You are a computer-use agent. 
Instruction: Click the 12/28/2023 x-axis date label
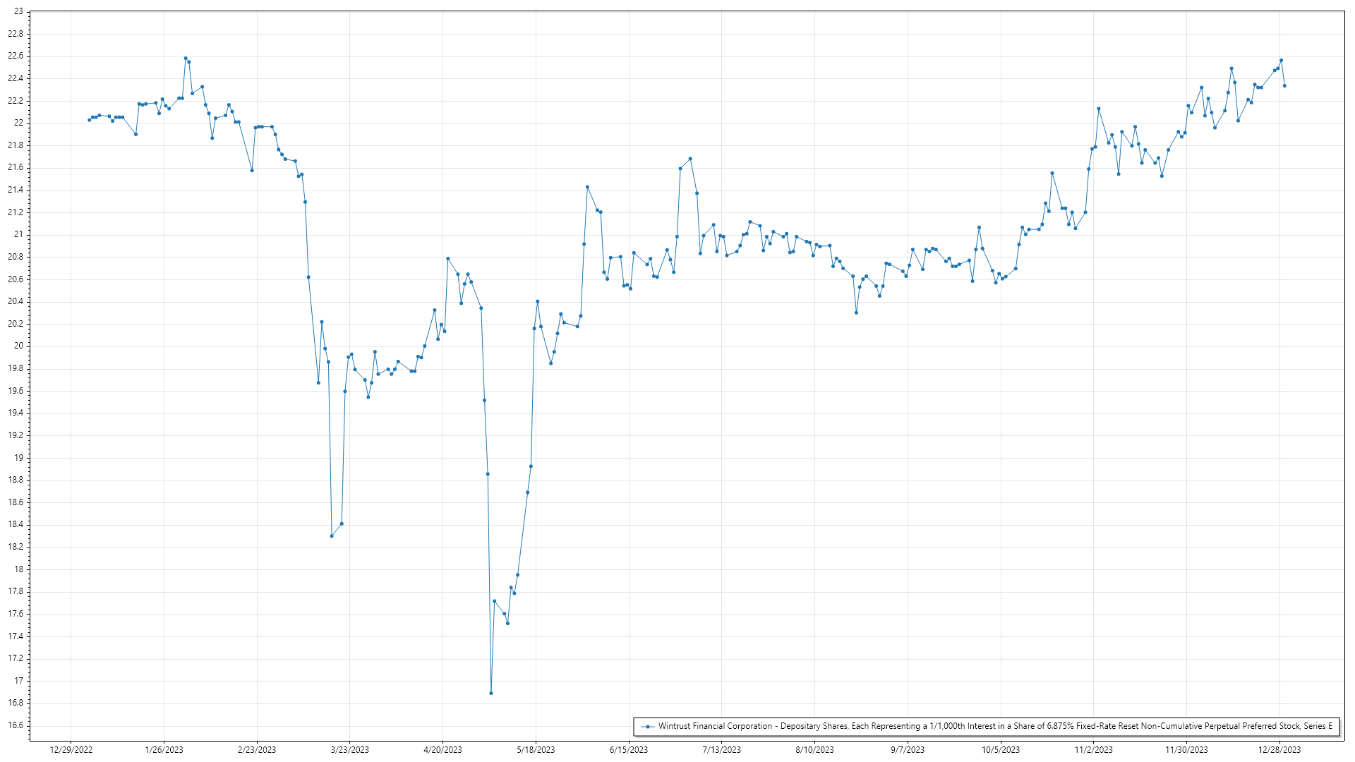coord(1280,750)
